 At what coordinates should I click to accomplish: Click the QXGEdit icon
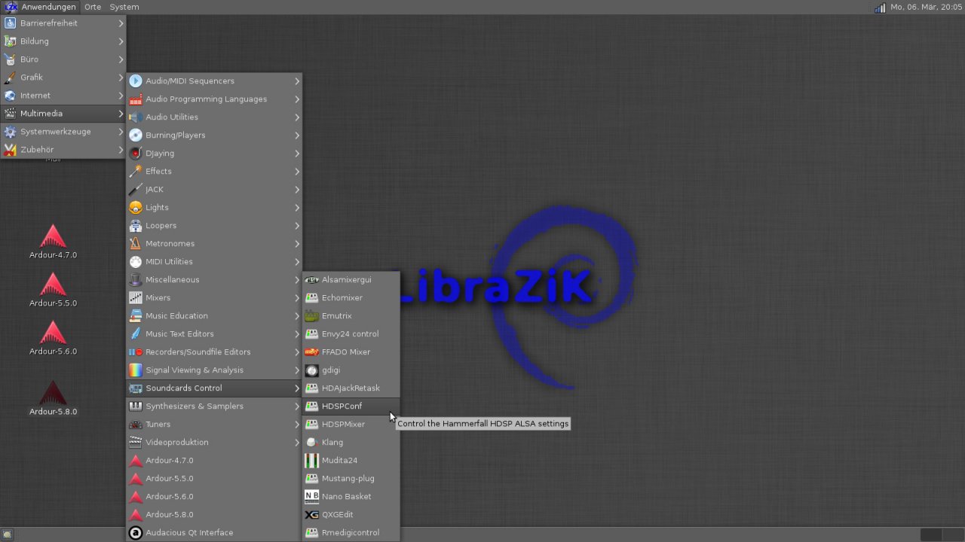click(311, 514)
